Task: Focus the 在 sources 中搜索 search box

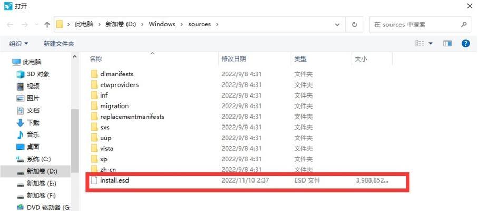Action: [419, 25]
